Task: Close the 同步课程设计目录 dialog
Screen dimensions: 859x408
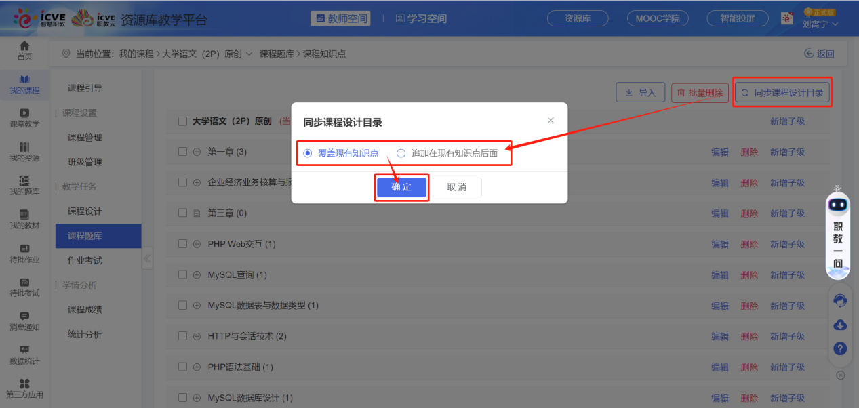Action: (551, 120)
